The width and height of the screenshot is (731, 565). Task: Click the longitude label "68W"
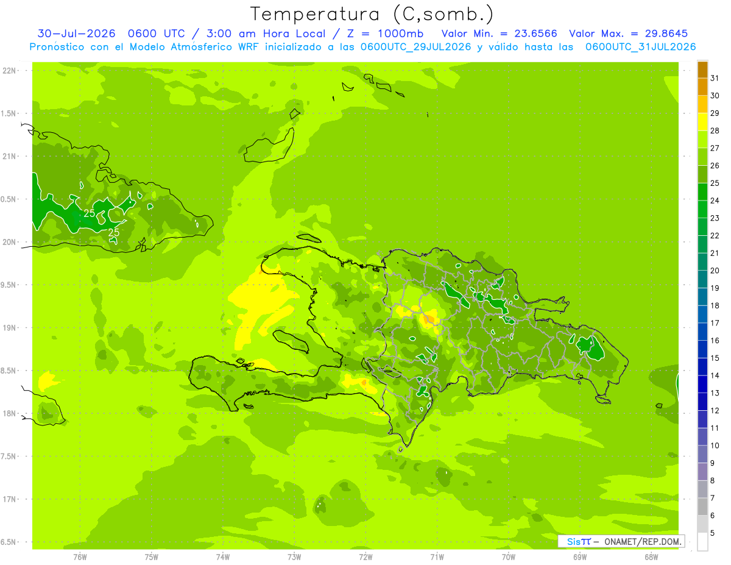point(651,556)
